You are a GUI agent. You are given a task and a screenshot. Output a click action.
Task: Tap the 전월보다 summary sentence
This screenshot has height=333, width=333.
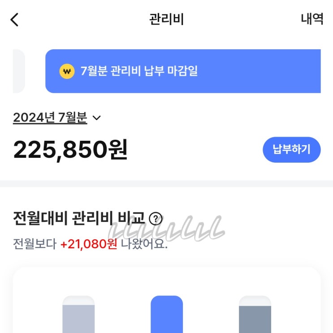click(x=35, y=244)
